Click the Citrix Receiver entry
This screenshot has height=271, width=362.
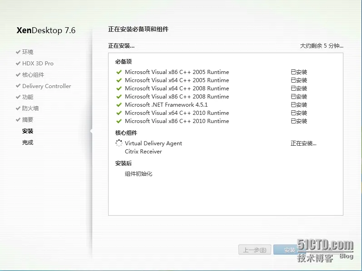pyautogui.click(x=144, y=152)
